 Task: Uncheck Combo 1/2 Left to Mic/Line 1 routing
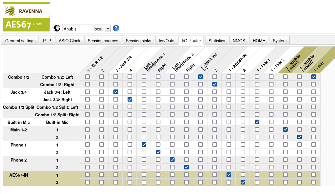[201, 77]
